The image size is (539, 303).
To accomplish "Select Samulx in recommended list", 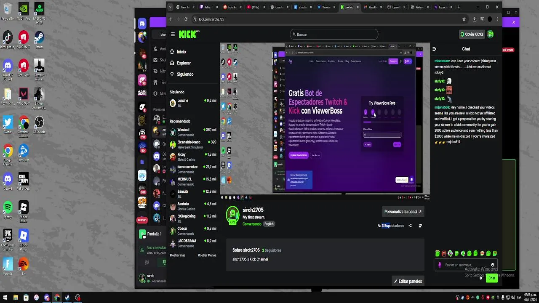I will [193, 194].
